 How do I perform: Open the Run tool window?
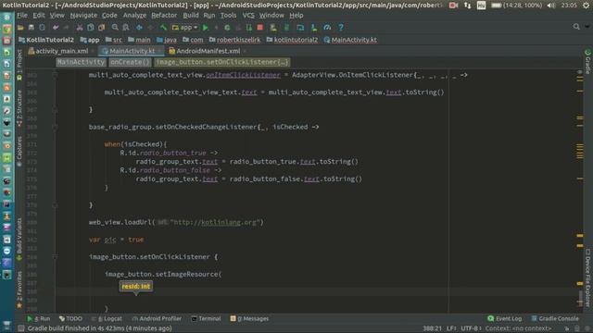pyautogui.click(x=39, y=318)
